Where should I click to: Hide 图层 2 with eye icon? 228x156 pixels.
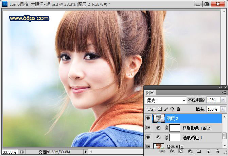pos(148,118)
